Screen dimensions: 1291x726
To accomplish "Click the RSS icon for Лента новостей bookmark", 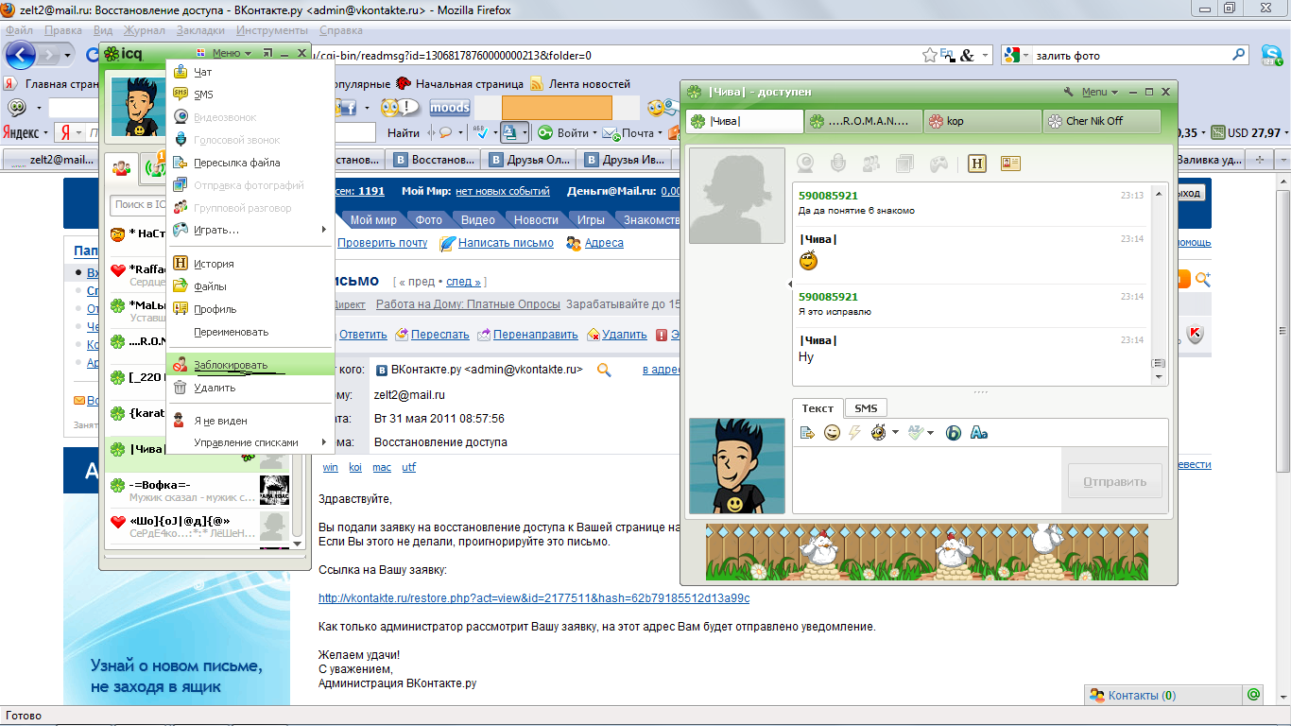I will 537,83.
